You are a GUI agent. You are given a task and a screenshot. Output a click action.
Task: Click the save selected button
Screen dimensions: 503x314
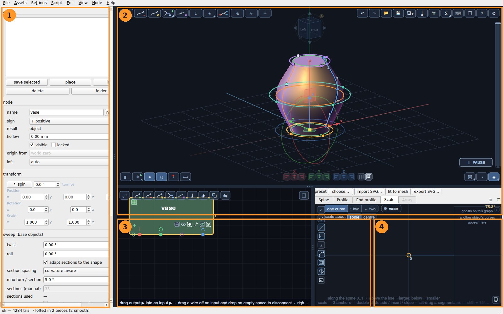point(27,82)
